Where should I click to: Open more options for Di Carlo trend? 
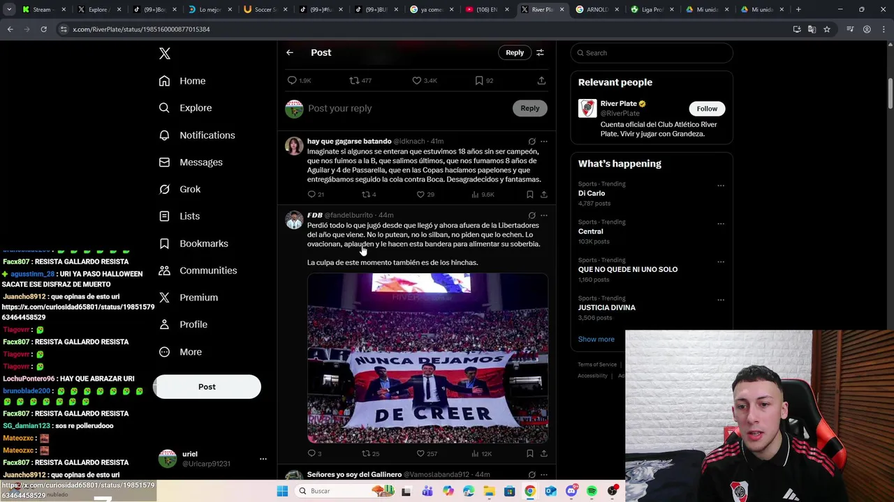pyautogui.click(x=721, y=185)
